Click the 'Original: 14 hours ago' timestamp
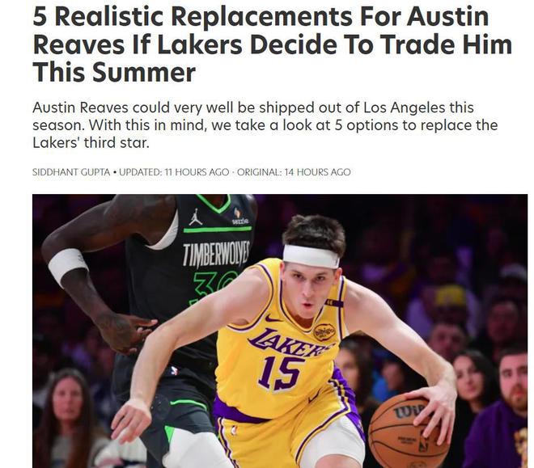Viewport: 534px width, 468px height. 294,172
